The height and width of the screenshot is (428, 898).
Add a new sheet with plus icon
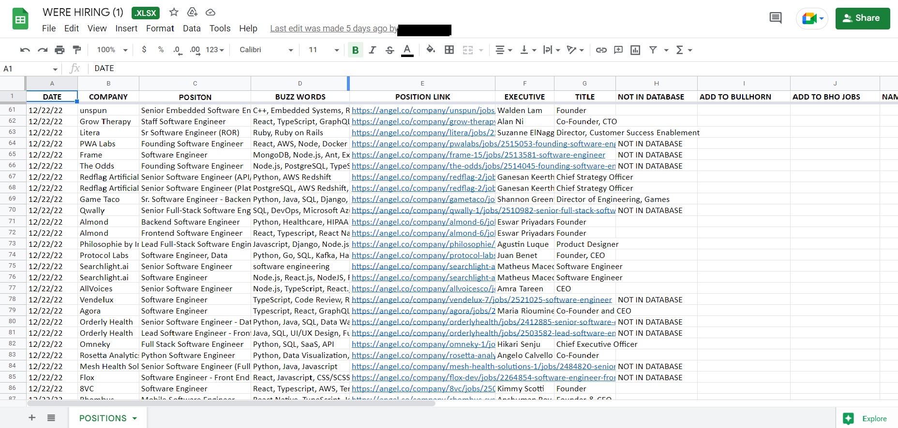(x=32, y=418)
